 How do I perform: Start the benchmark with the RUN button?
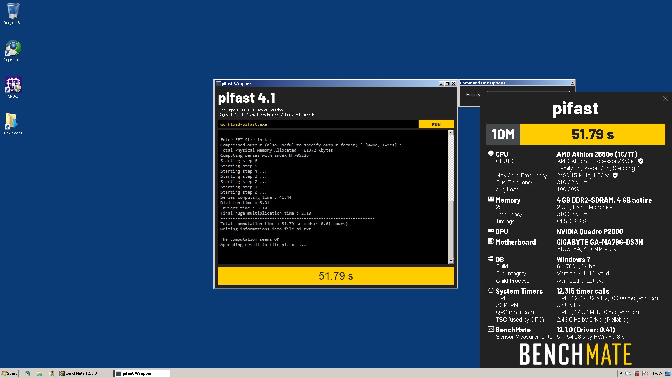(436, 124)
